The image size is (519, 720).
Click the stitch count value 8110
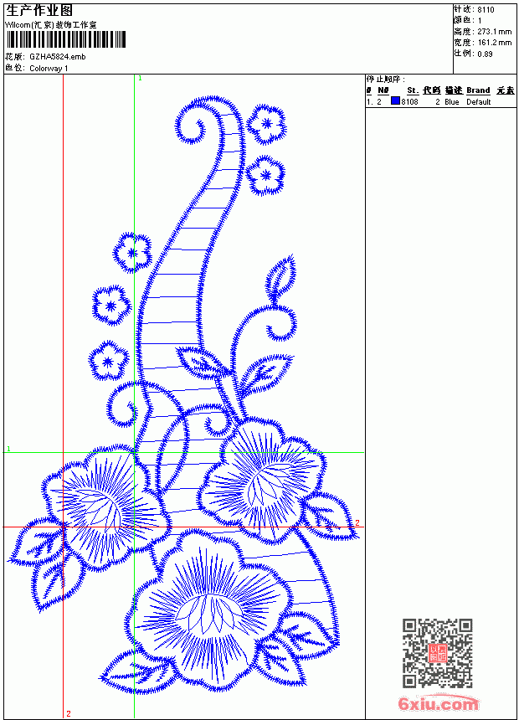[x=486, y=10]
